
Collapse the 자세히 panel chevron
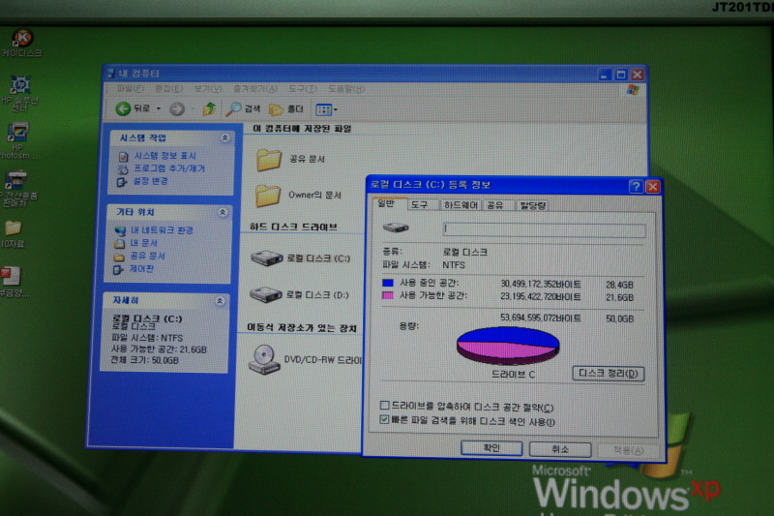[x=221, y=301]
